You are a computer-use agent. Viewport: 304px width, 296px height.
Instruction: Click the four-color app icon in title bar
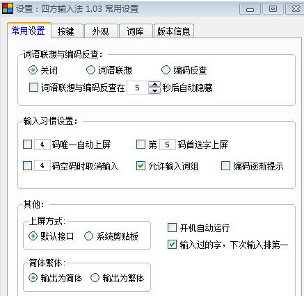8,8
